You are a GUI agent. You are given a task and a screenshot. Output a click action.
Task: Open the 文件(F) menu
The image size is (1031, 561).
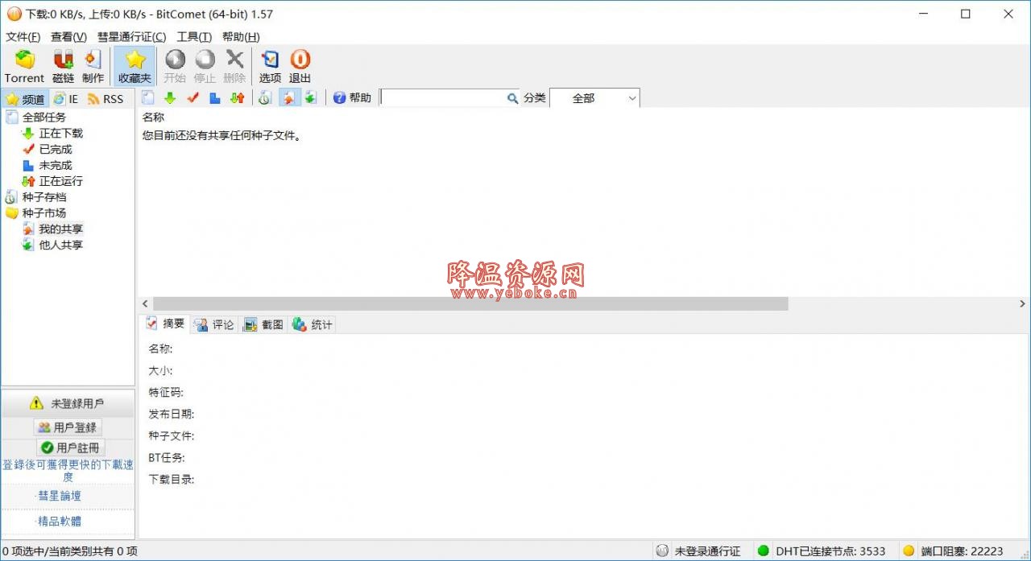tap(23, 37)
